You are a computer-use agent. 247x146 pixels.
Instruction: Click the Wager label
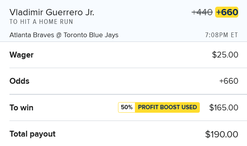click(x=21, y=55)
